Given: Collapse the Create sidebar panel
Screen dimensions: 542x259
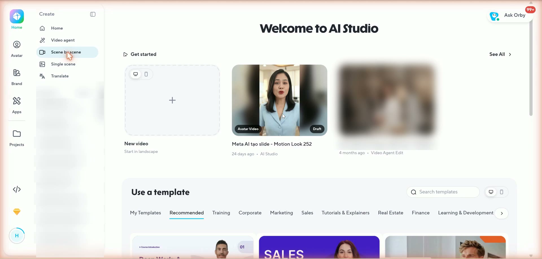Looking at the screenshot, I should point(93,14).
